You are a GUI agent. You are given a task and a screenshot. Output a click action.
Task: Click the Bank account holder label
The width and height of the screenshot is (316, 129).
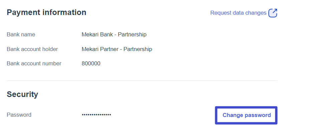(32, 49)
